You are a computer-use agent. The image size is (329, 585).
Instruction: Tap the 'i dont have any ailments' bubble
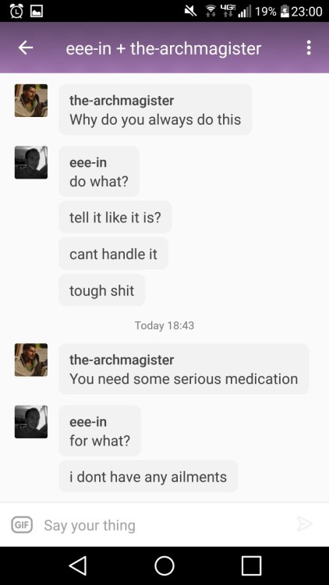148,477
